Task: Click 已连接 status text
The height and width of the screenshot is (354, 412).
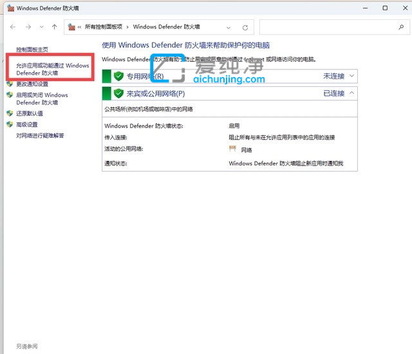Action: pos(333,93)
